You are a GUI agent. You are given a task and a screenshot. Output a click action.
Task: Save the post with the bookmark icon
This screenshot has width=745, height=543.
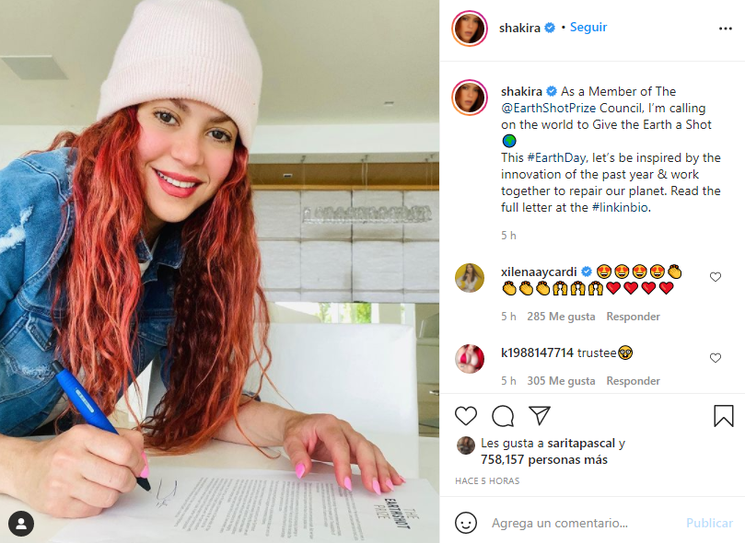(723, 416)
